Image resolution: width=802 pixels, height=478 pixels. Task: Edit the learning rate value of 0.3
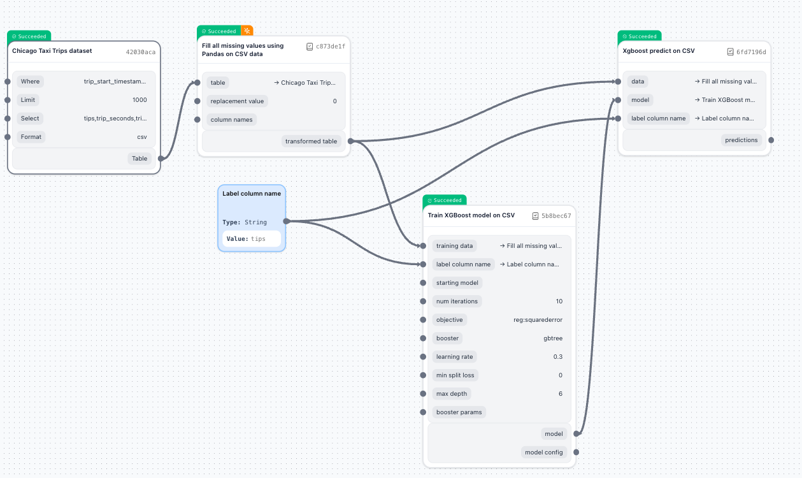coord(559,356)
